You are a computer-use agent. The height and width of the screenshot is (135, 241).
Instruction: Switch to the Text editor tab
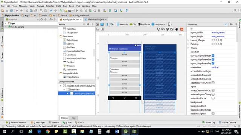point(73,118)
